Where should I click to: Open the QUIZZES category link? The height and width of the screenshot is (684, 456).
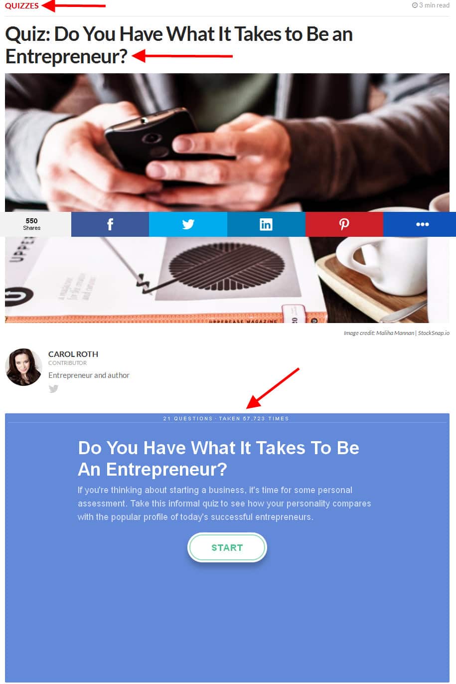pos(21,6)
